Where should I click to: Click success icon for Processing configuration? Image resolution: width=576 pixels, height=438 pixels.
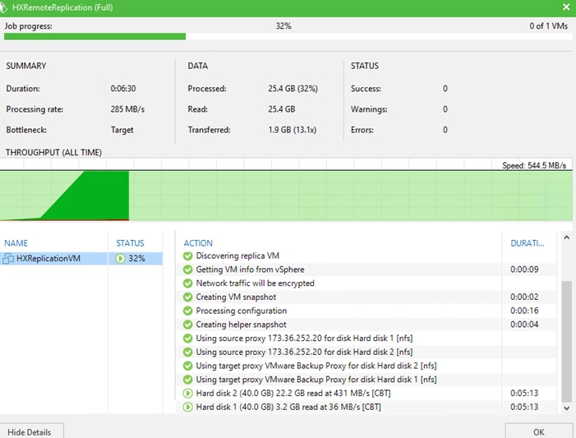click(187, 311)
